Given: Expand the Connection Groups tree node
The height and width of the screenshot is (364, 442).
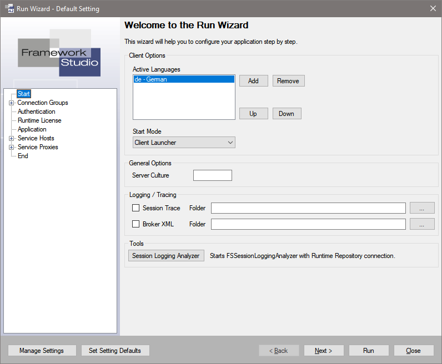Looking at the screenshot, I should tap(11, 103).
